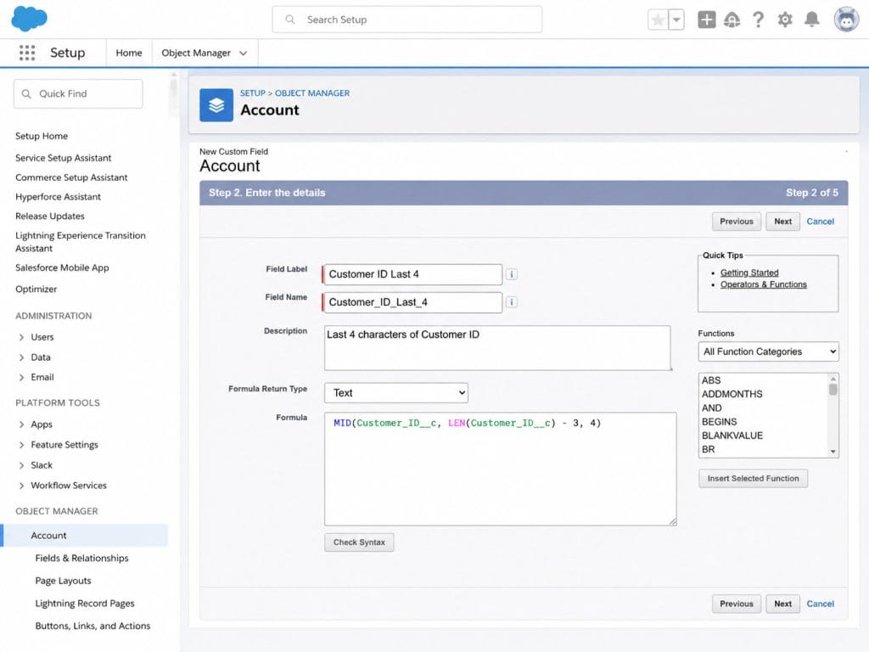This screenshot has width=869, height=652.
Task: Click the Account object layers icon
Action: coord(216,104)
